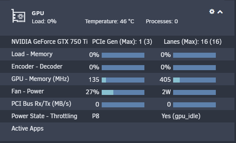Click the 27% fan speed bar

point(123,92)
